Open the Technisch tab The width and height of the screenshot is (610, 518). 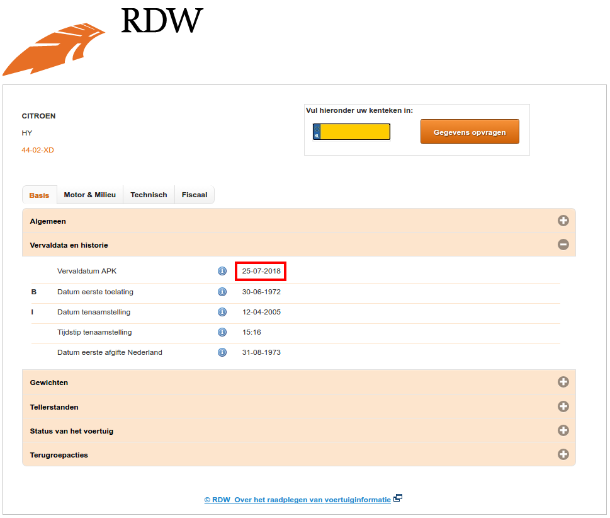(149, 195)
